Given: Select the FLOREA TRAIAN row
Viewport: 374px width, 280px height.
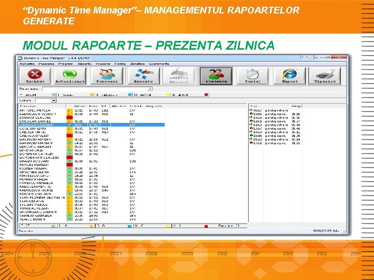Looking at the screenshot, I should (x=91, y=169).
